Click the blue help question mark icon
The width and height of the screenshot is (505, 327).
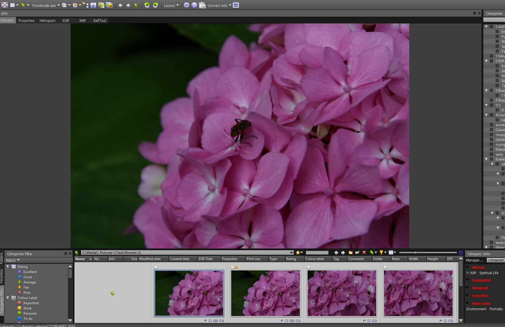point(194,5)
